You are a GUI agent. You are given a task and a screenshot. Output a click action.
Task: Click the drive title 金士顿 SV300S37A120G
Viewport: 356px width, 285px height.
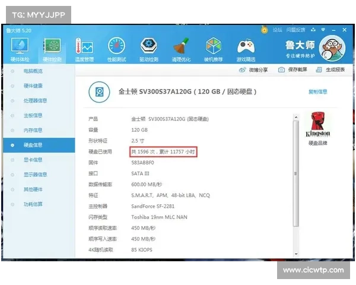click(x=187, y=92)
